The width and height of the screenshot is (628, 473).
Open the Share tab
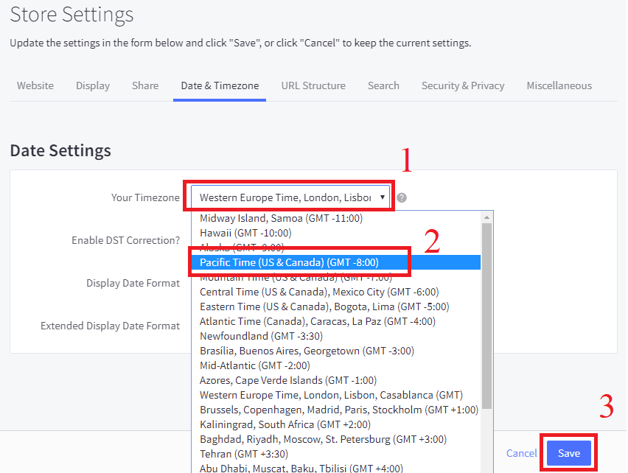[145, 85]
